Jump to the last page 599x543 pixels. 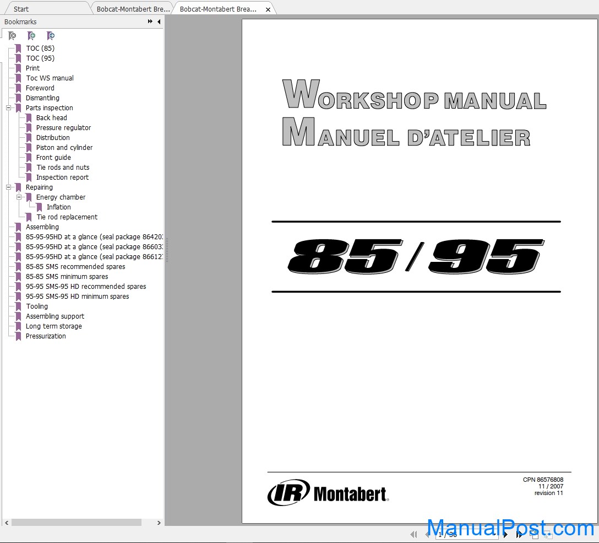(x=519, y=534)
